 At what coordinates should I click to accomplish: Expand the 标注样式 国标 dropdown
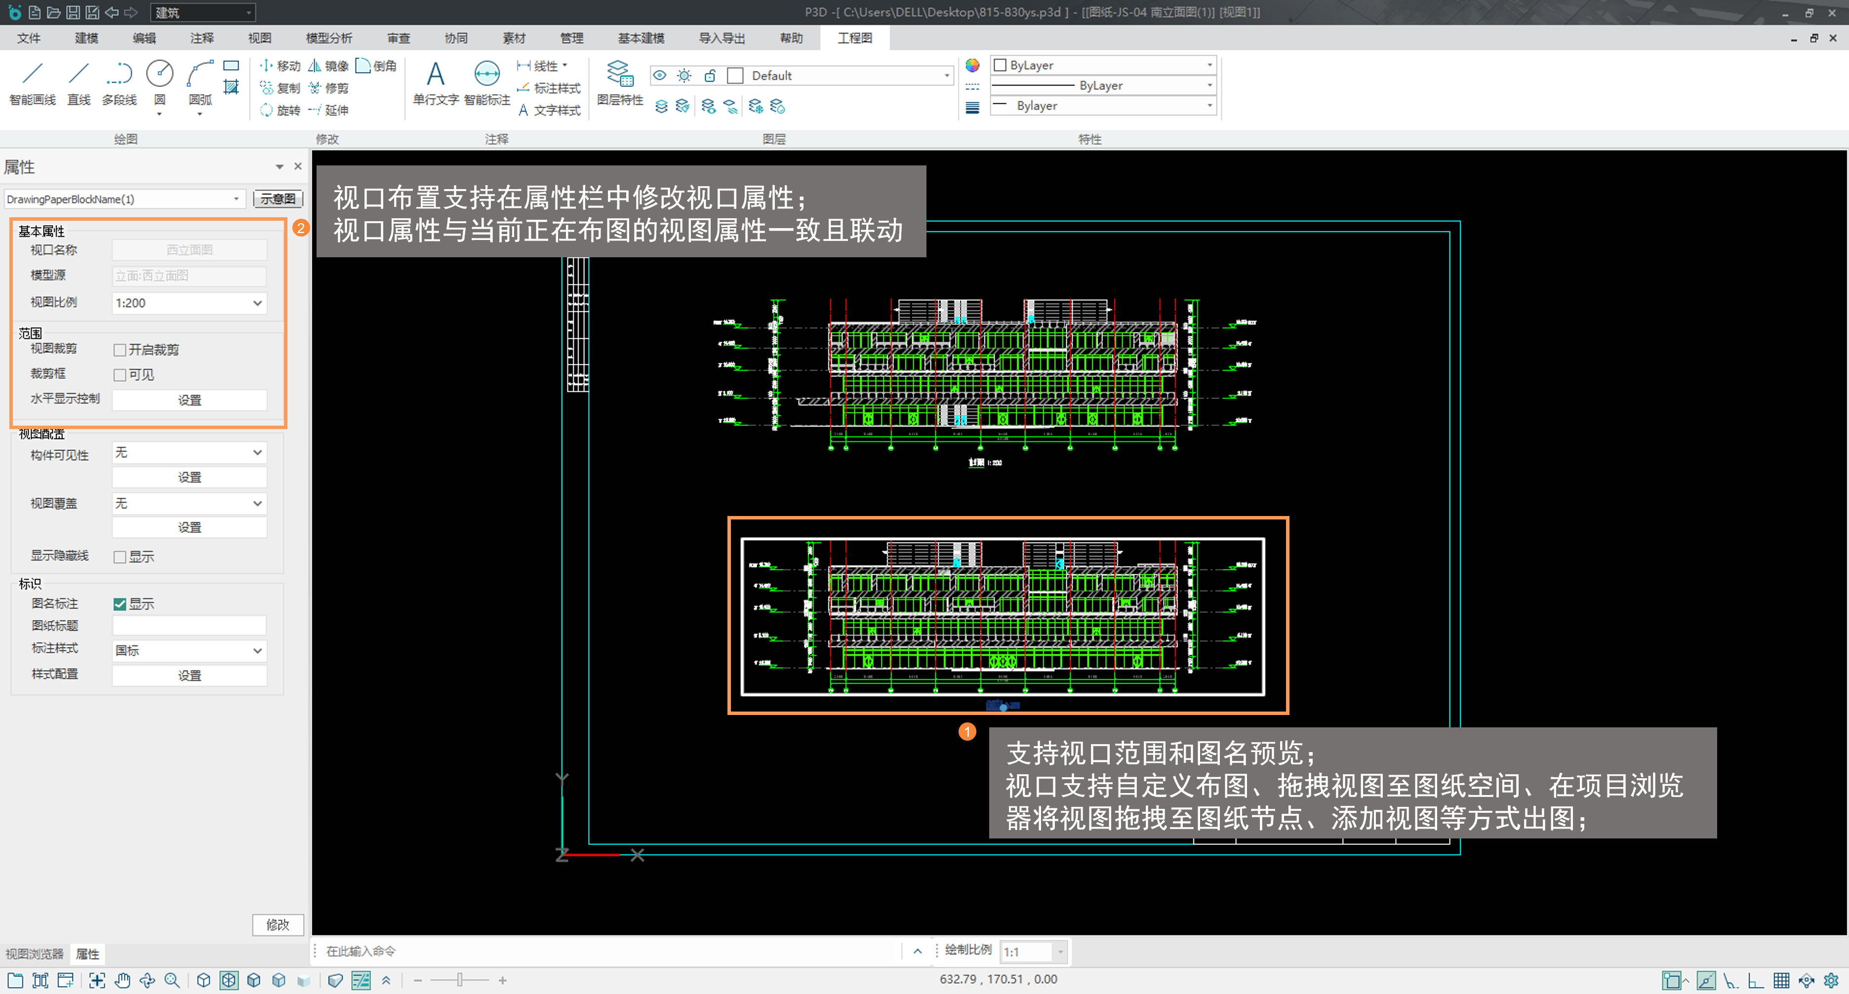pos(257,651)
